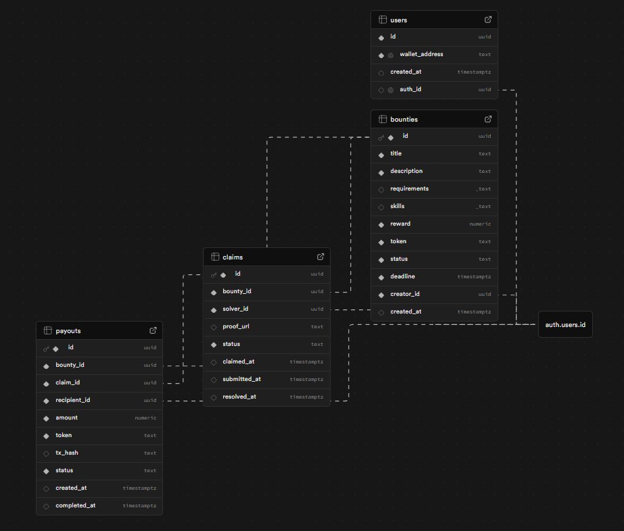The width and height of the screenshot is (624, 531).
Task: Click the text type label of proof_url
Action: tap(317, 326)
